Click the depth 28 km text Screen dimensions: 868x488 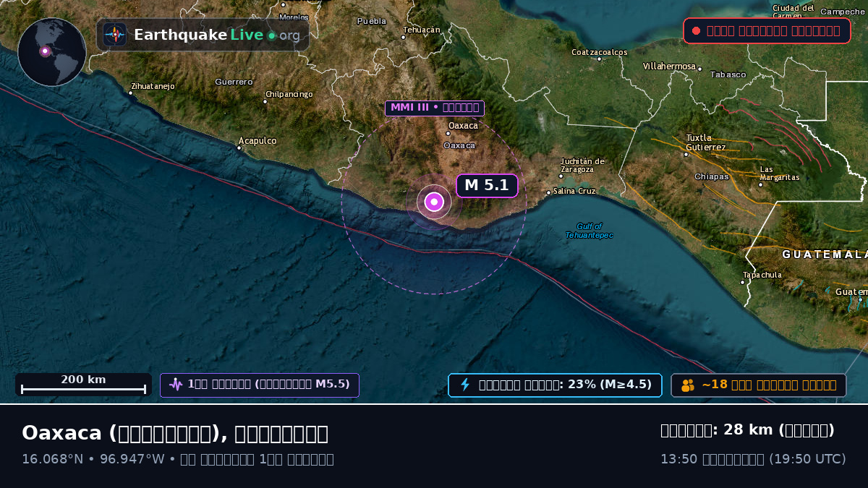(x=748, y=430)
